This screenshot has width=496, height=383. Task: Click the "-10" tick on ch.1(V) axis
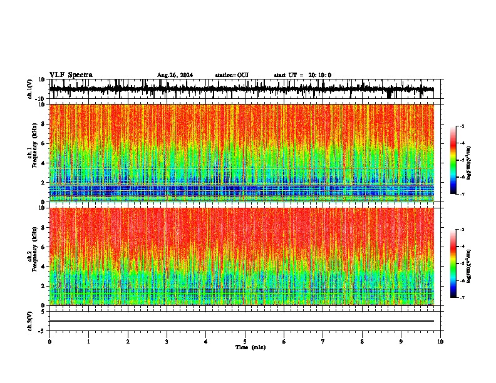[40, 98]
